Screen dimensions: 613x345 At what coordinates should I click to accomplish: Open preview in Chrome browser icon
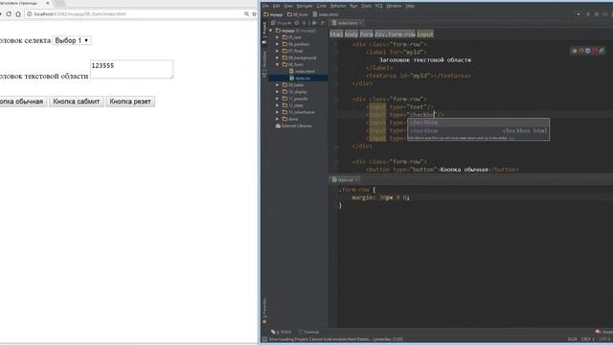coord(574,51)
